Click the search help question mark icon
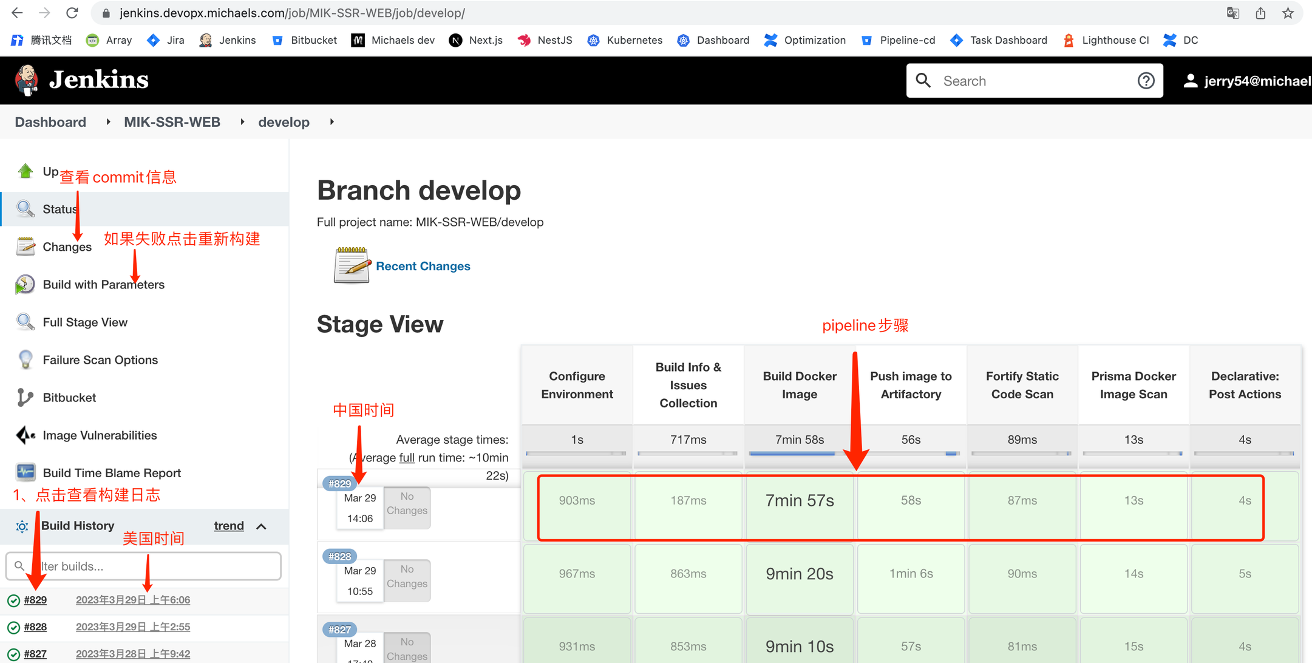 1146,81
